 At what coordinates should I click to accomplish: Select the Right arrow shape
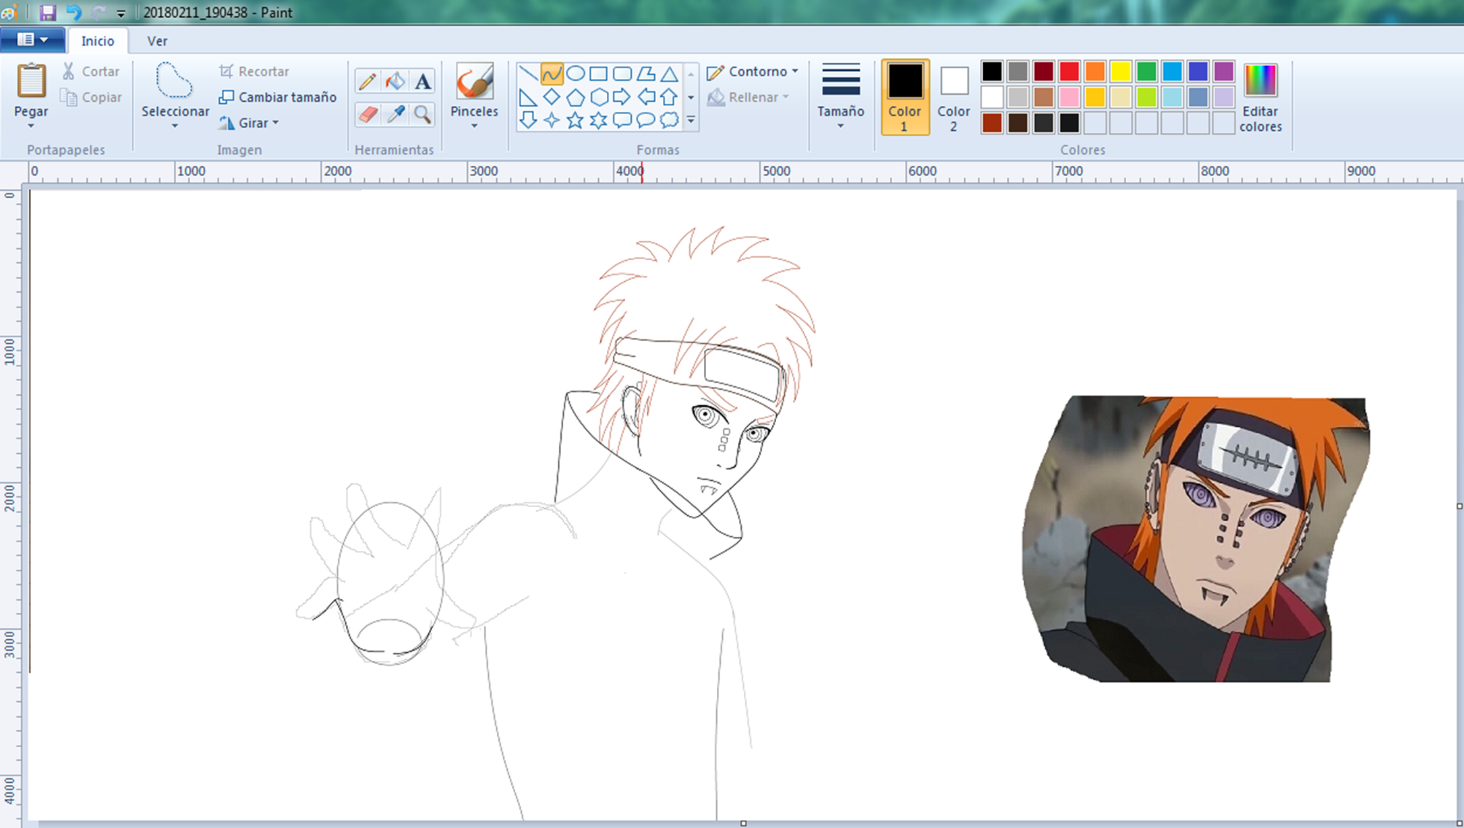pos(622,97)
